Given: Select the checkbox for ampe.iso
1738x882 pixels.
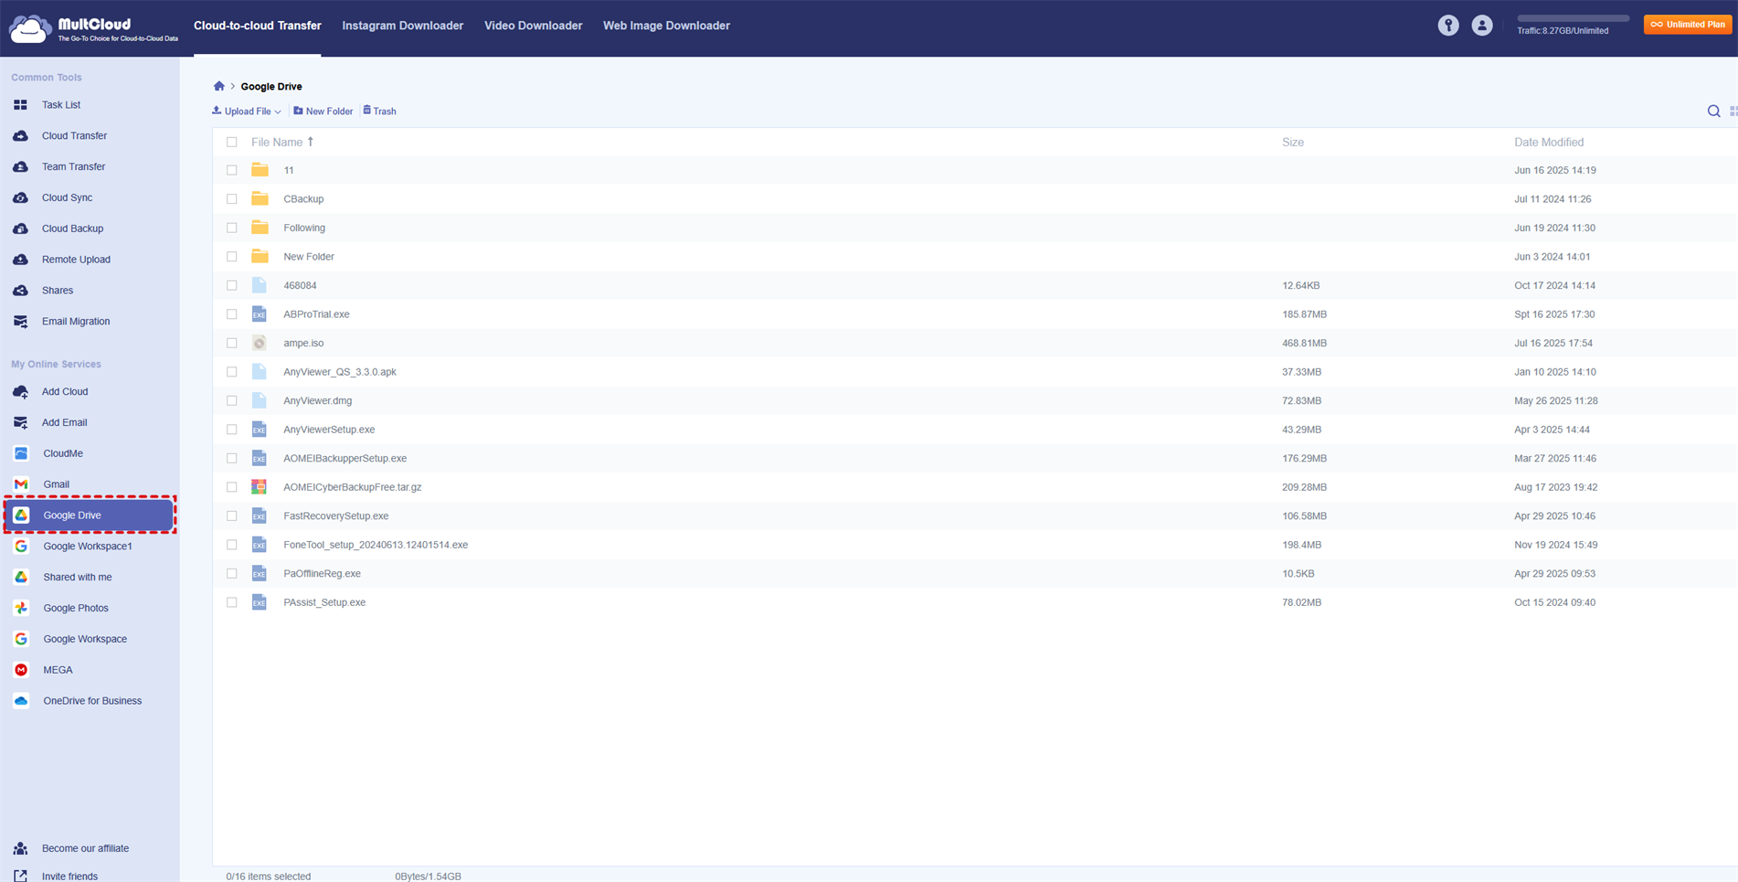Looking at the screenshot, I should [x=231, y=343].
